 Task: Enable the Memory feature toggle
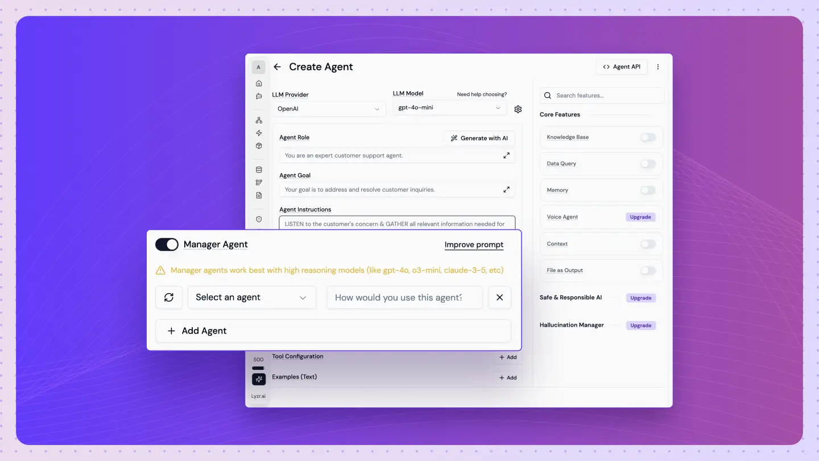coord(648,190)
